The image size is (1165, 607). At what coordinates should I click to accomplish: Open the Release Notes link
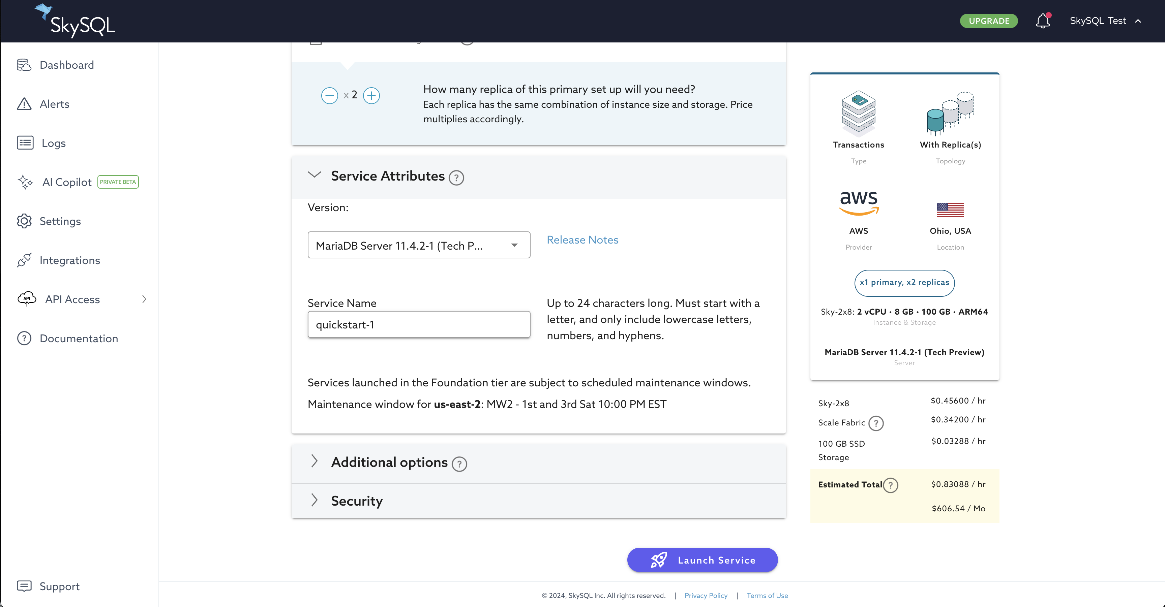pyautogui.click(x=582, y=240)
